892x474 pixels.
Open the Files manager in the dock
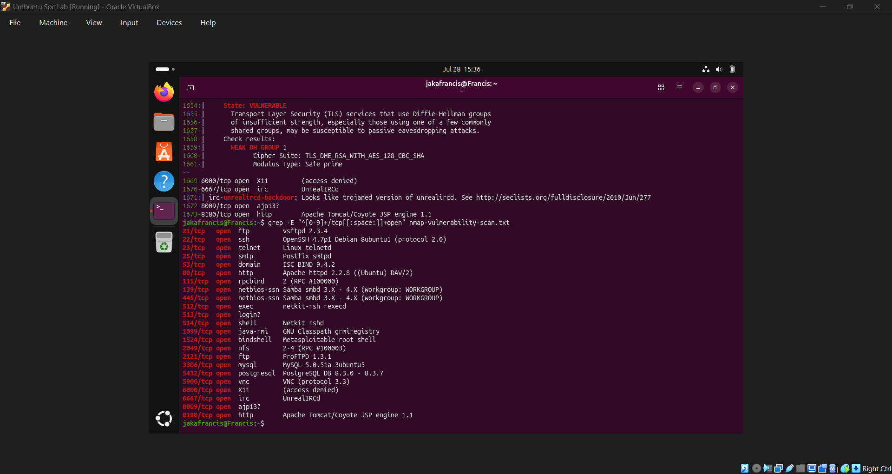(x=164, y=122)
